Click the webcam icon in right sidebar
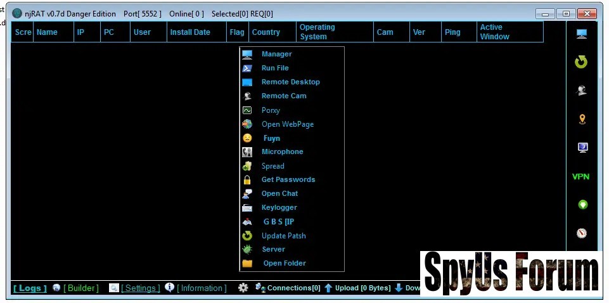The width and height of the screenshot is (609, 303). pos(582,91)
